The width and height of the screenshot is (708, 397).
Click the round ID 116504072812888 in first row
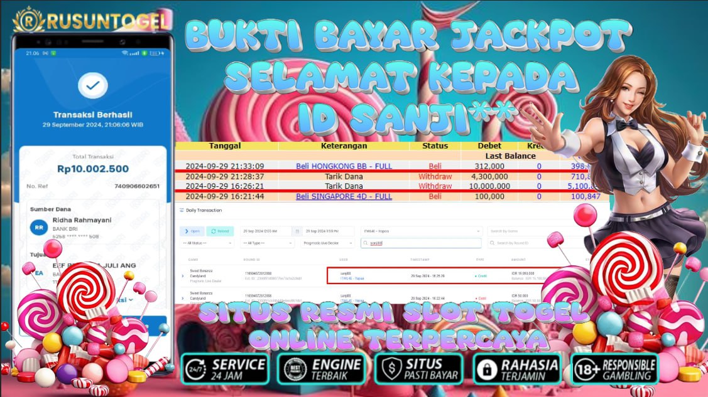tap(258, 273)
